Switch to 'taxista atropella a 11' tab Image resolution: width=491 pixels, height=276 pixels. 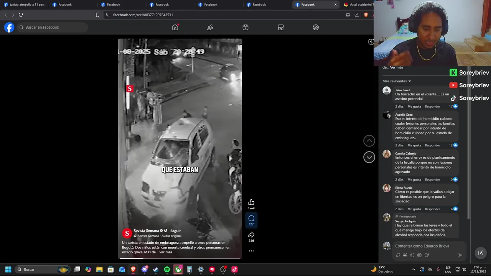pos(25,5)
